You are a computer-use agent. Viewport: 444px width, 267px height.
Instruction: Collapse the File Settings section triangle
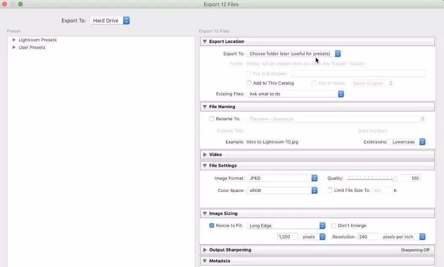pos(205,166)
